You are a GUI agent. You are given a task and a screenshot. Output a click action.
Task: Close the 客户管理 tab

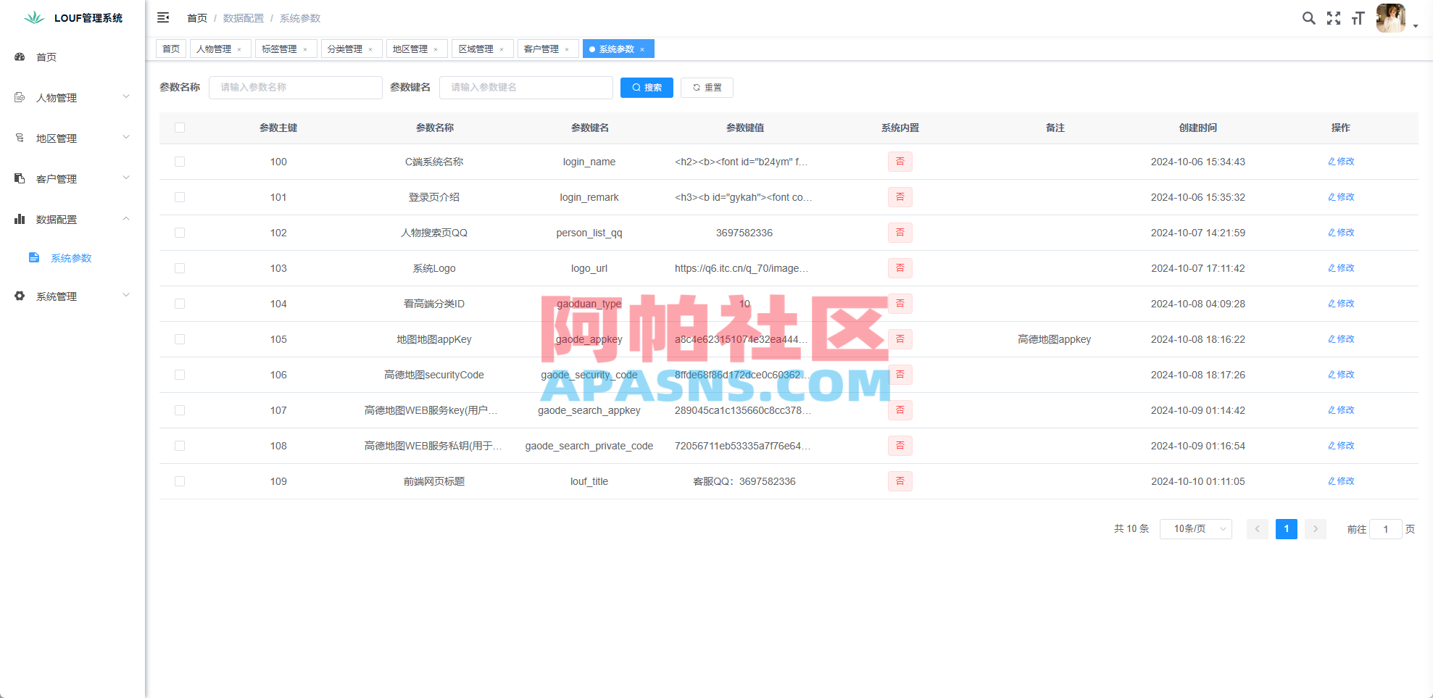point(567,49)
